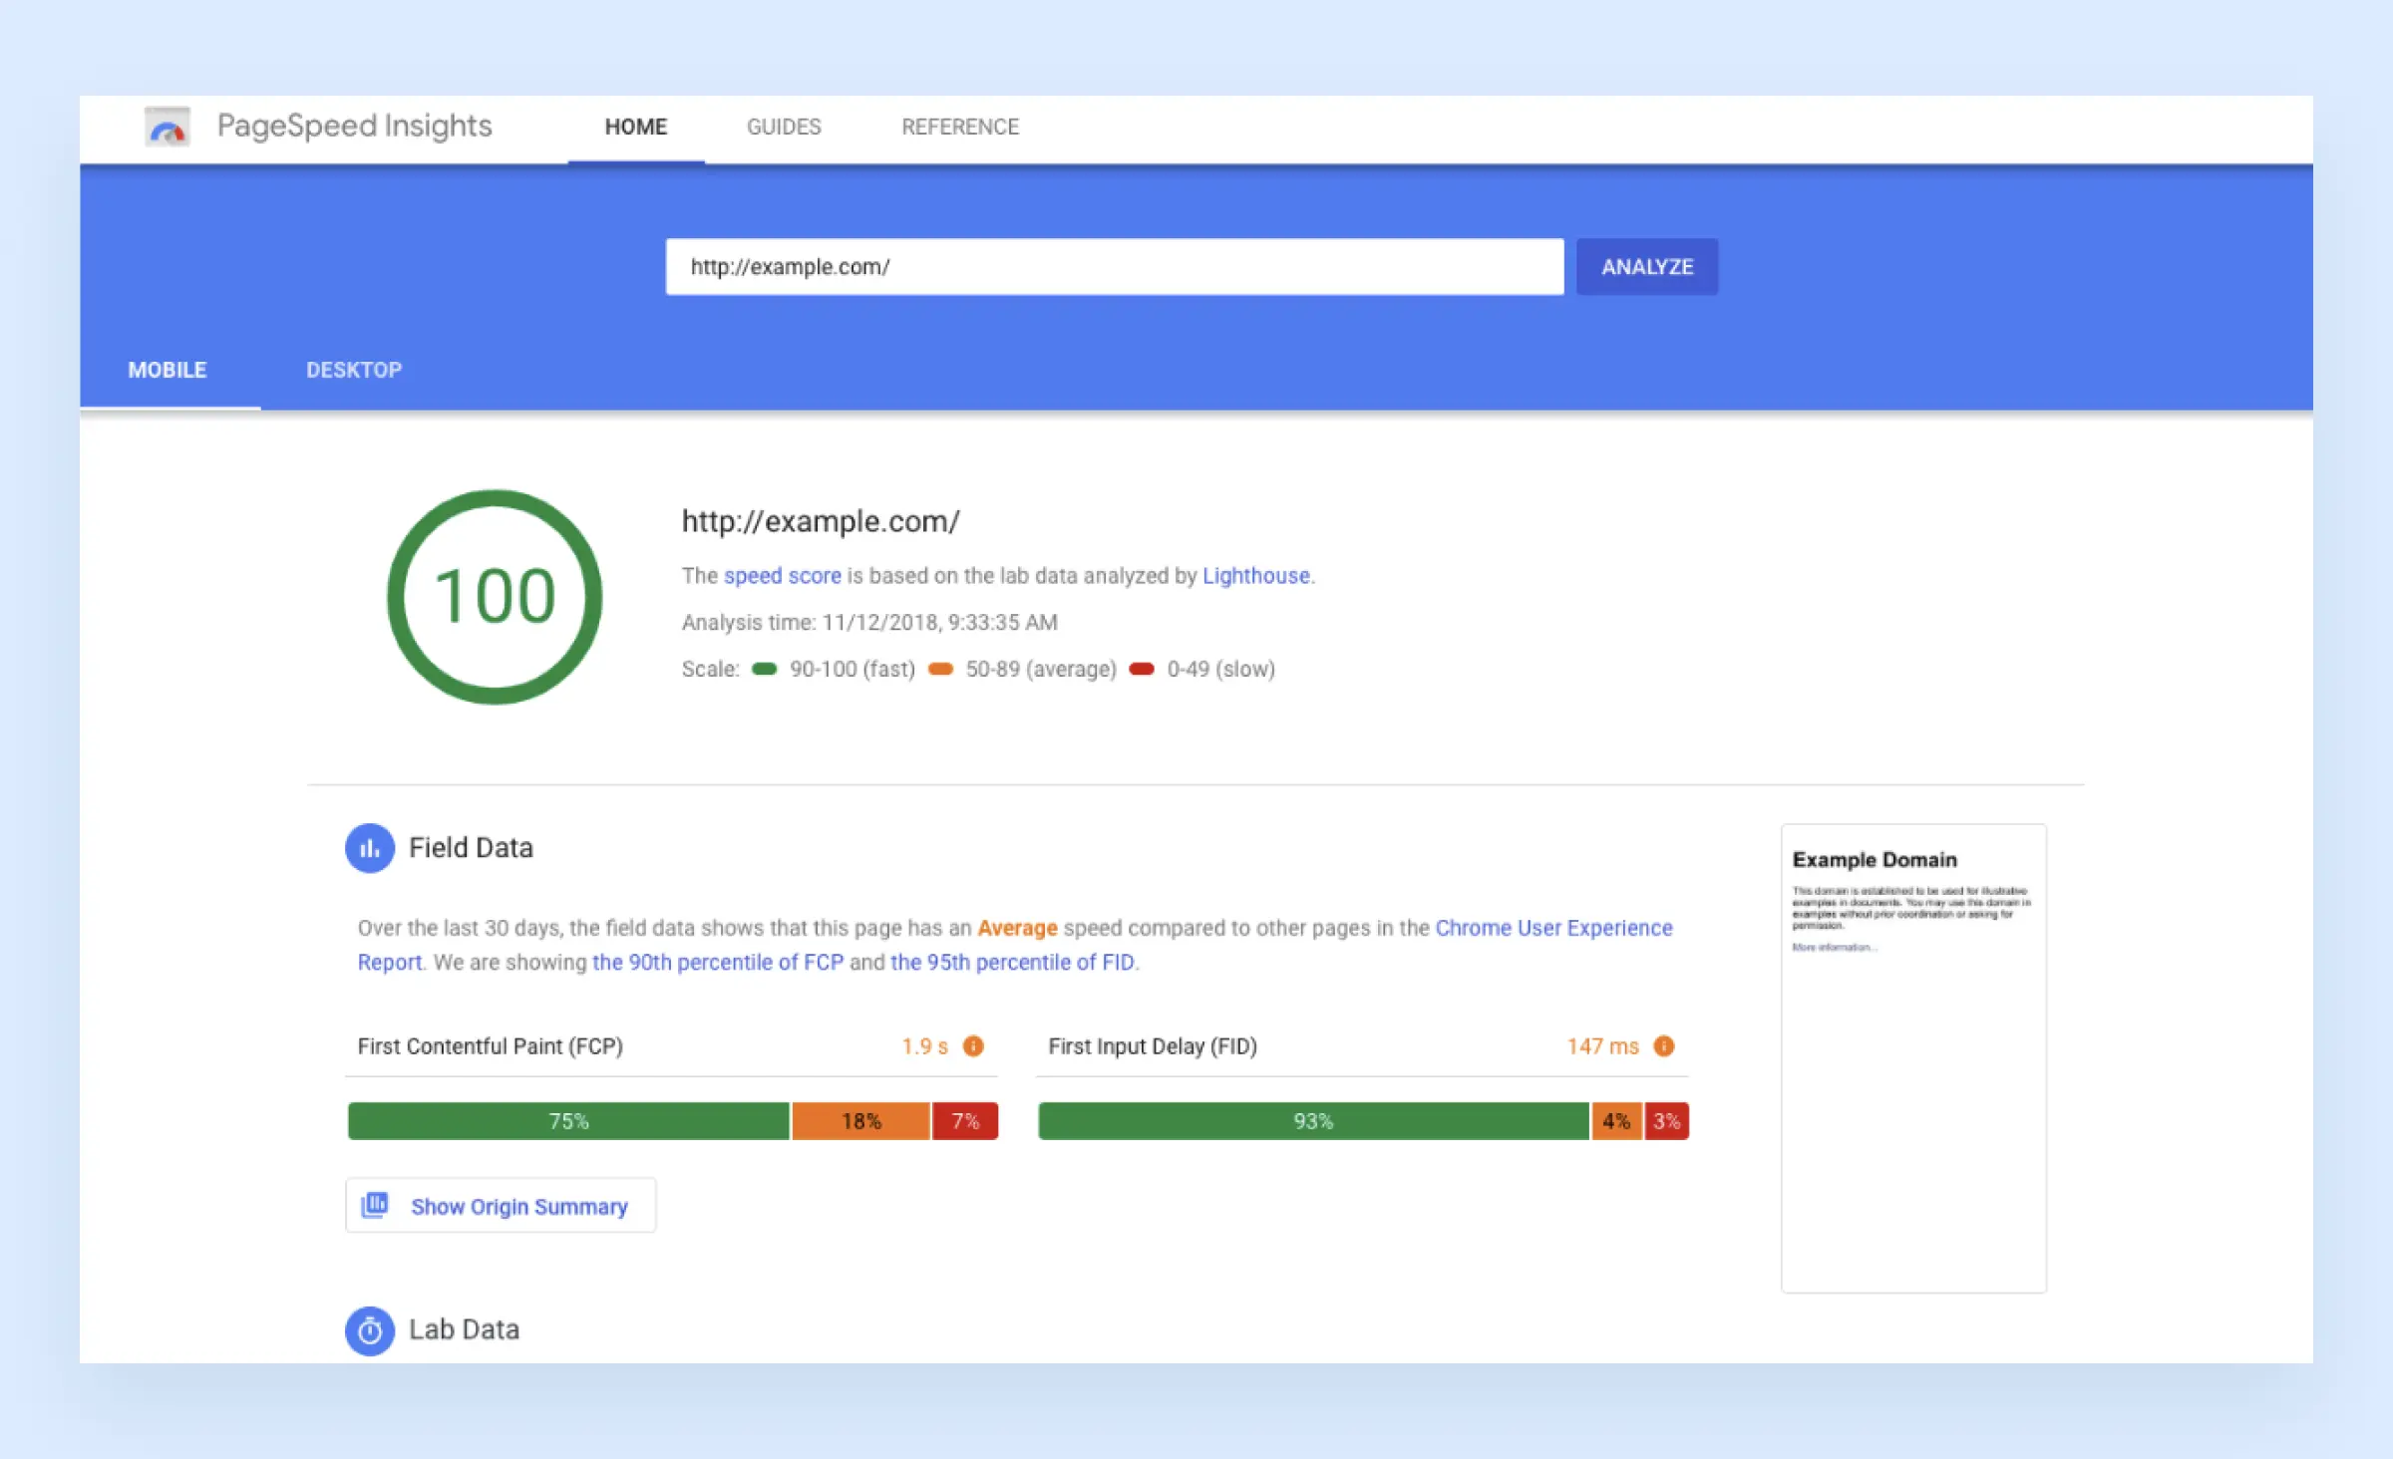Click the FID red 3% bar segment

point(1667,1121)
